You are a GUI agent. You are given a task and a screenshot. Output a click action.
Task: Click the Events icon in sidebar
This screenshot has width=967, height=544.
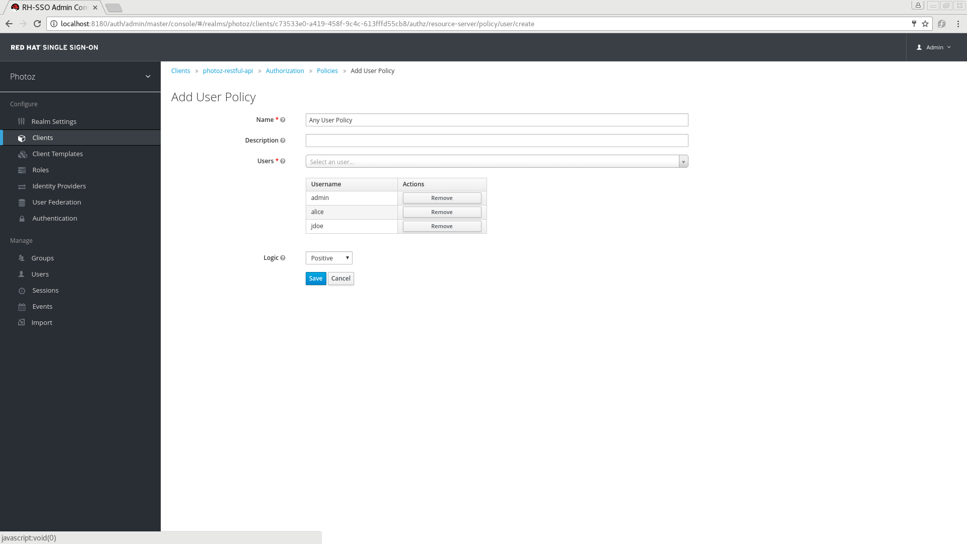coord(21,307)
